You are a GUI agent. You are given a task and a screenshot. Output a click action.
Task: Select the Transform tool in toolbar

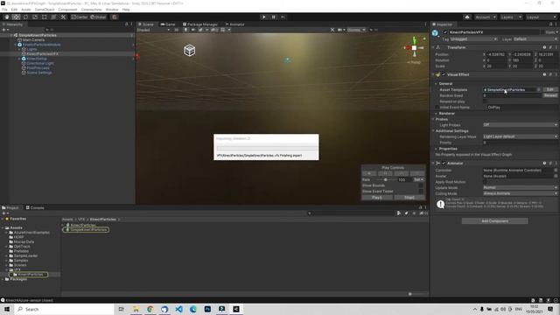[53, 17]
